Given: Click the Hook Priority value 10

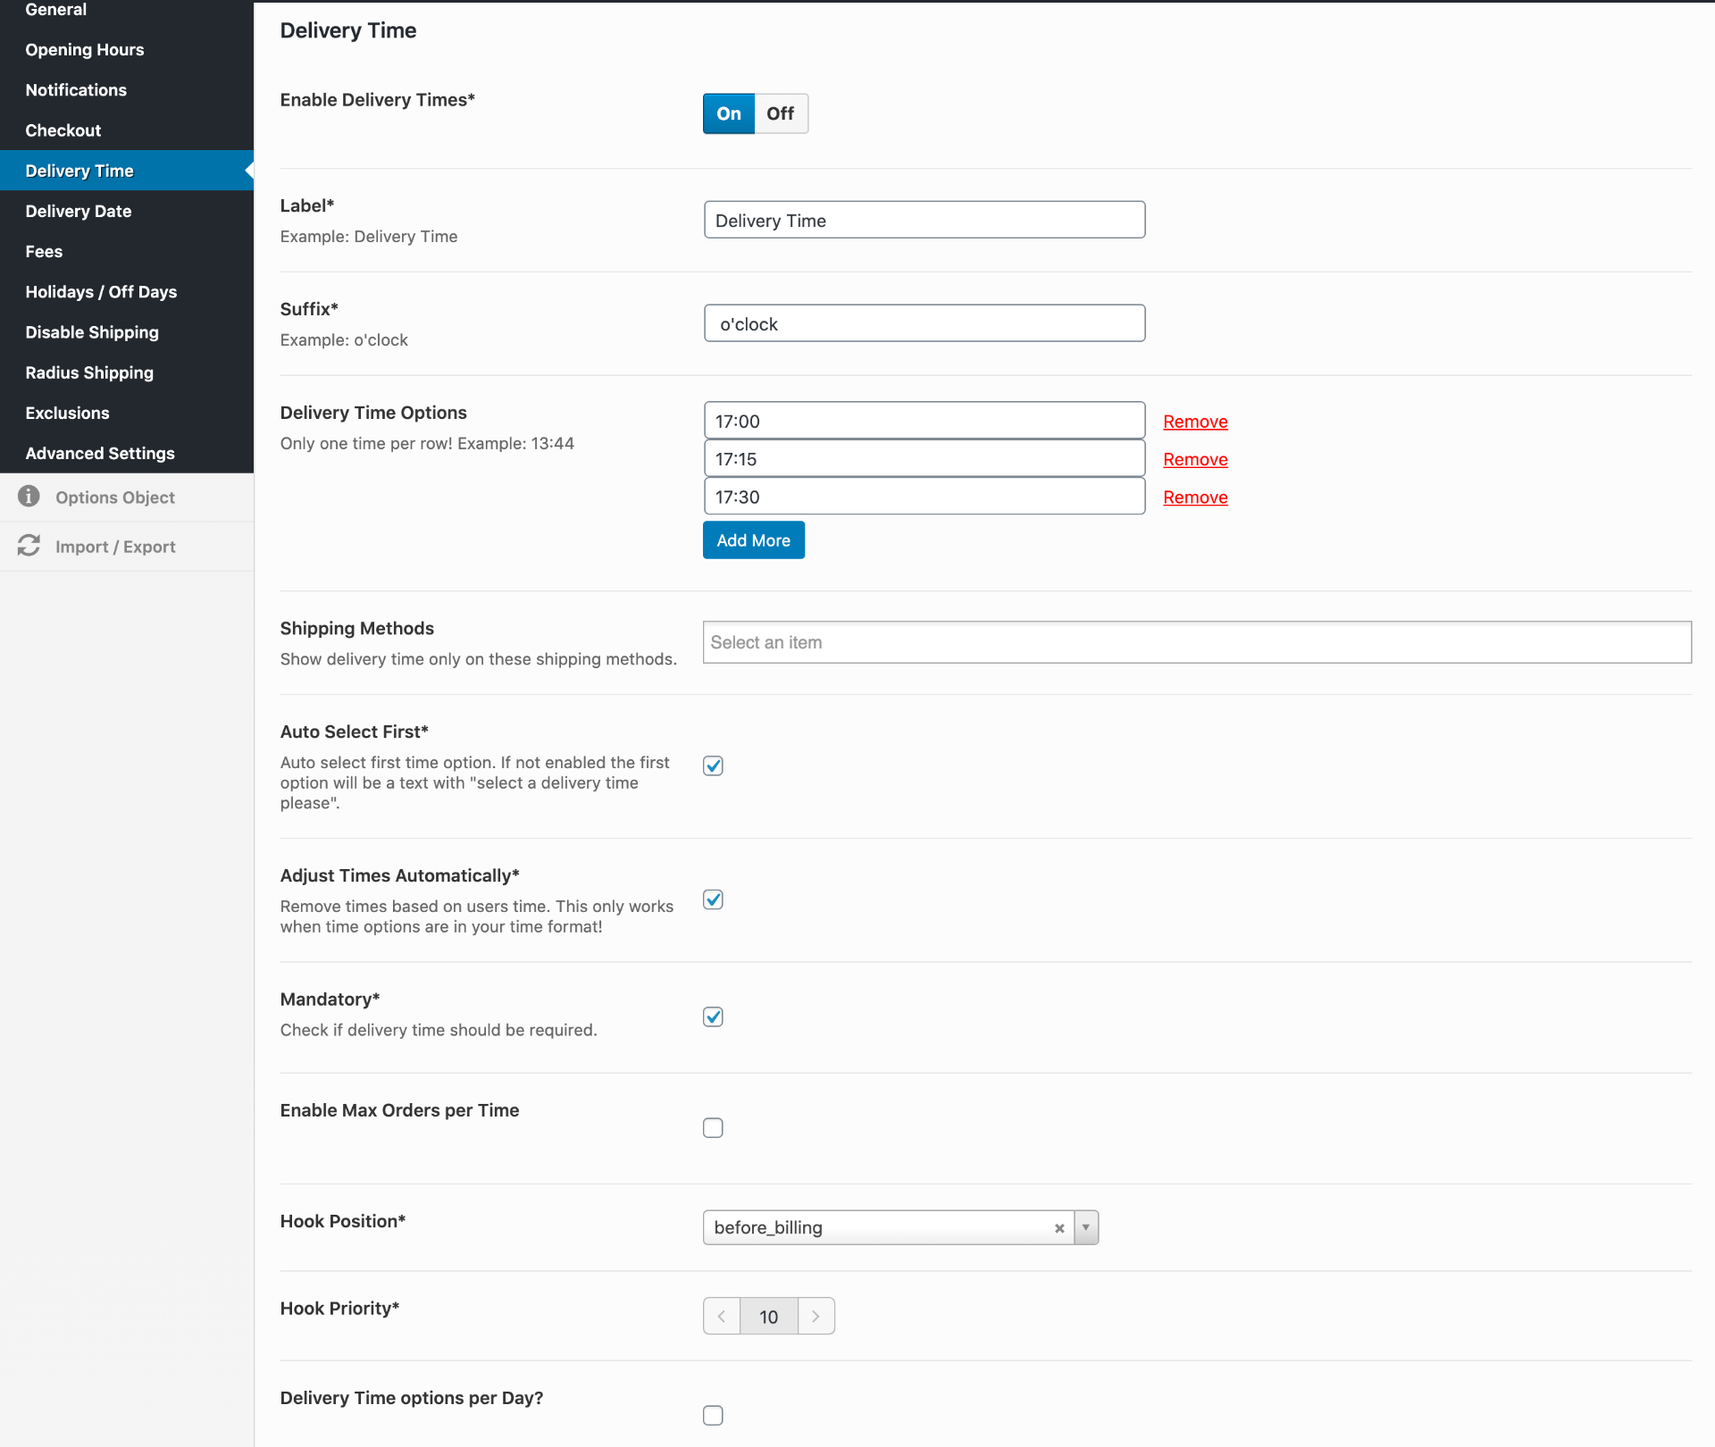Looking at the screenshot, I should click(769, 1317).
